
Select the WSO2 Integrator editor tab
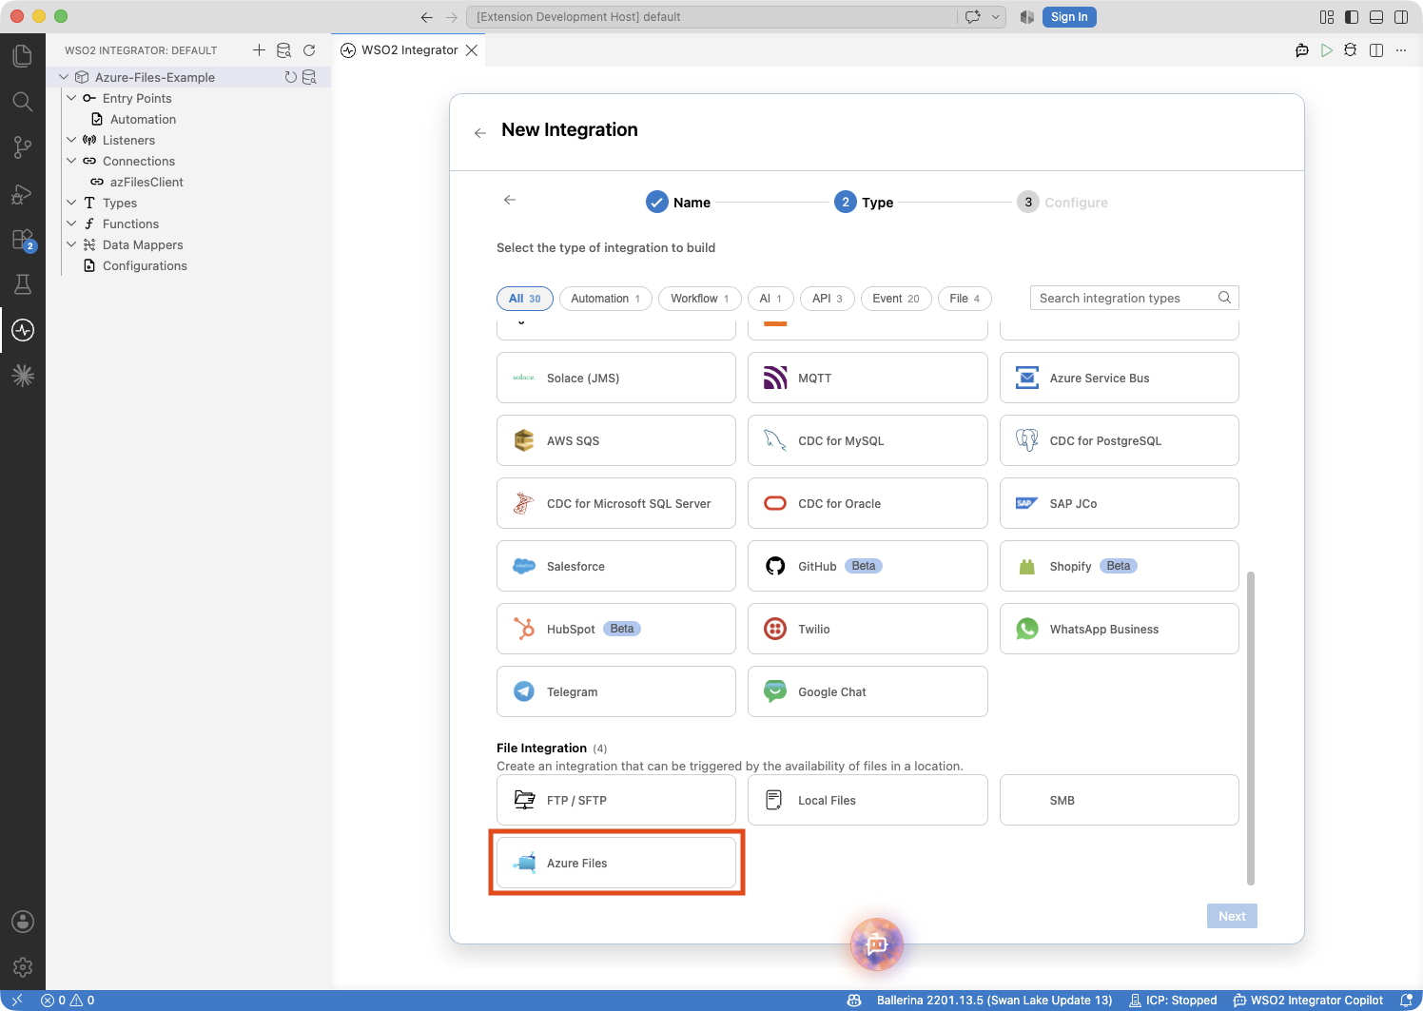pyautogui.click(x=408, y=50)
